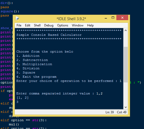Screen dimensions: 144x129
Task: Click the scrollbar up arrow
Action: point(126,31)
